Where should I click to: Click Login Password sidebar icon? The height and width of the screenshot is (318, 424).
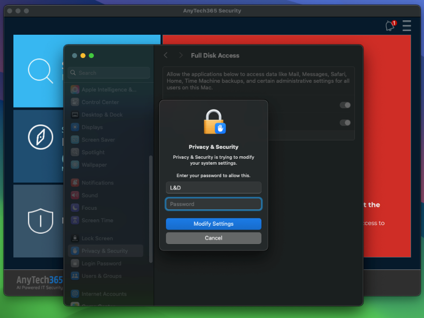[x=75, y=263]
